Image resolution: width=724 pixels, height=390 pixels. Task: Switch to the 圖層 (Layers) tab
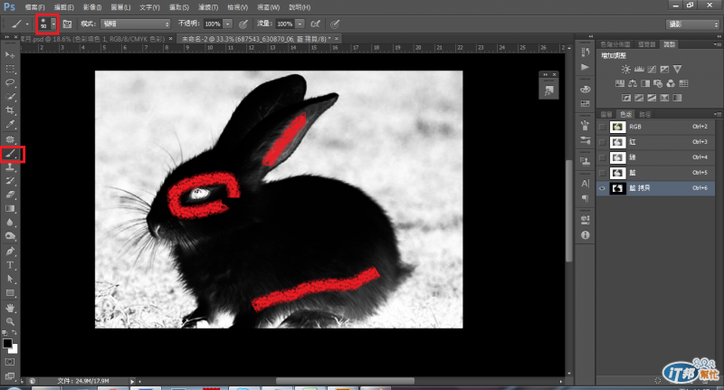coord(606,114)
